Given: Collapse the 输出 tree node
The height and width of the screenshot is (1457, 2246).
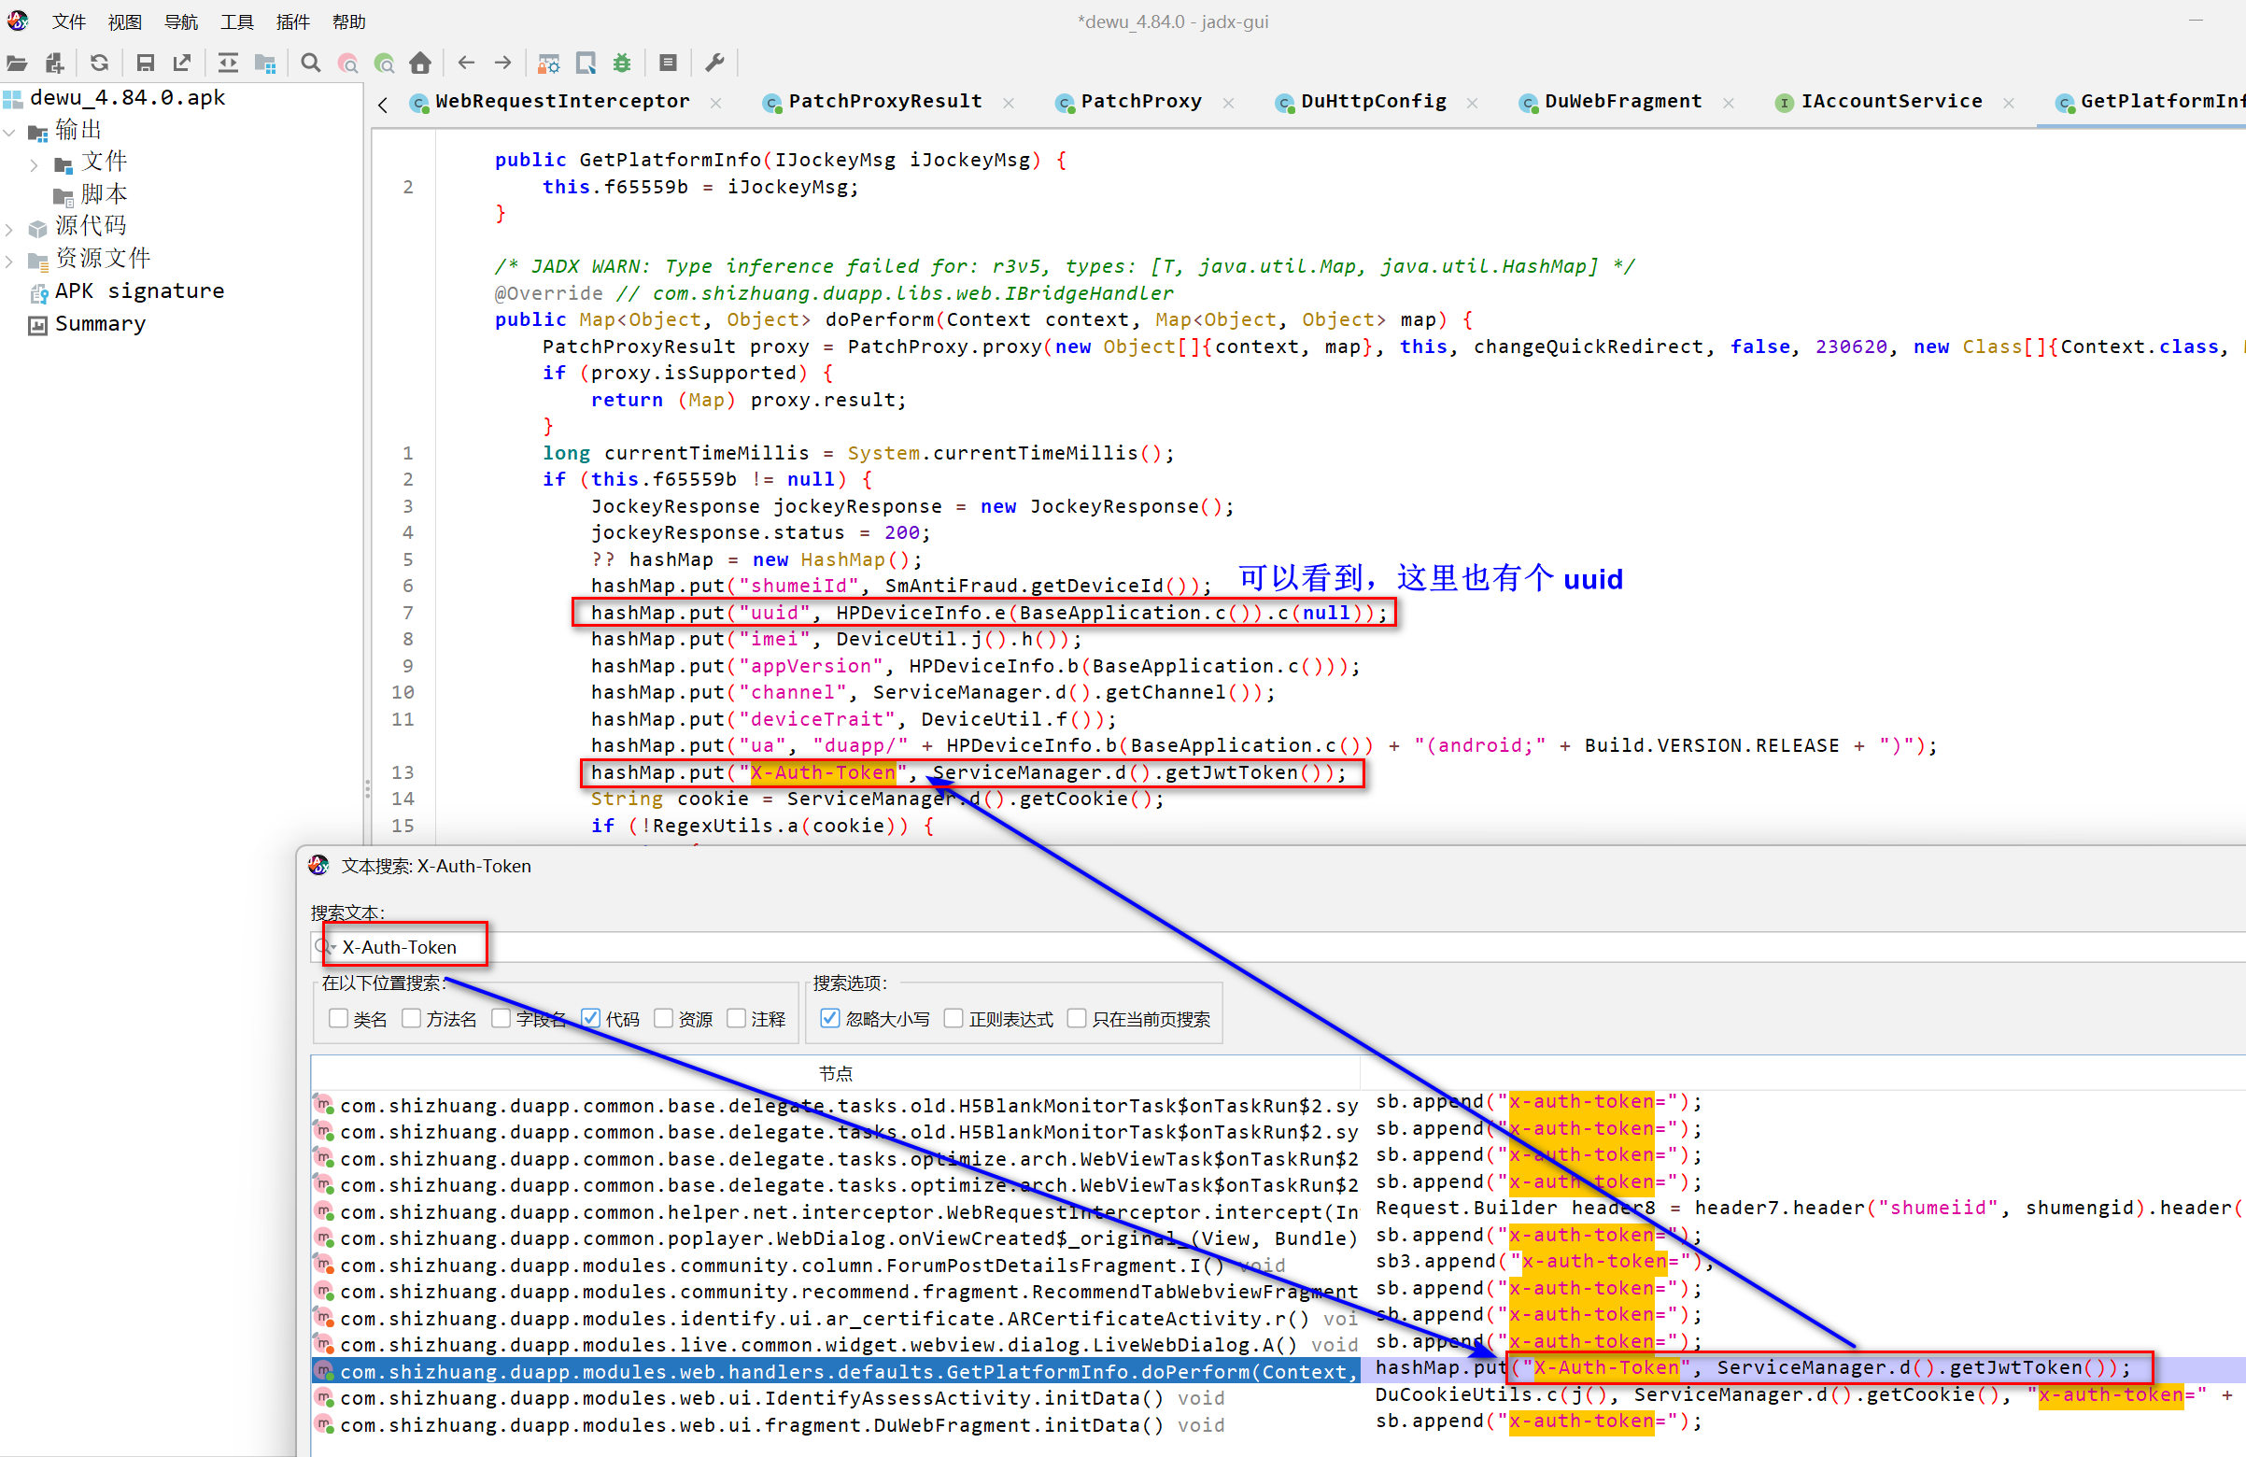Looking at the screenshot, I should 10,132.
